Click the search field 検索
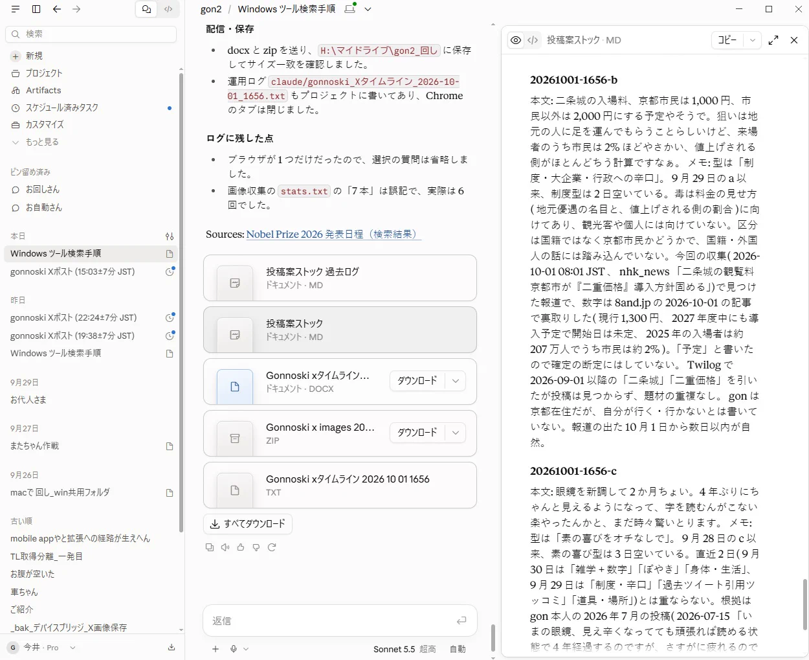 pyautogui.click(x=91, y=34)
